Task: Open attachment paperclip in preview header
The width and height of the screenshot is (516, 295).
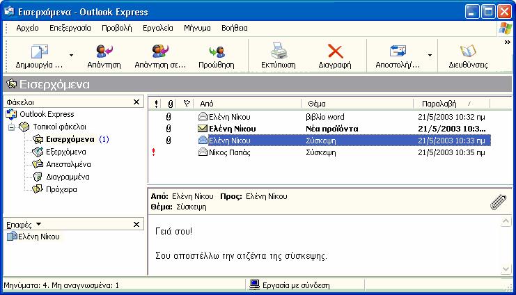Action: [x=498, y=202]
